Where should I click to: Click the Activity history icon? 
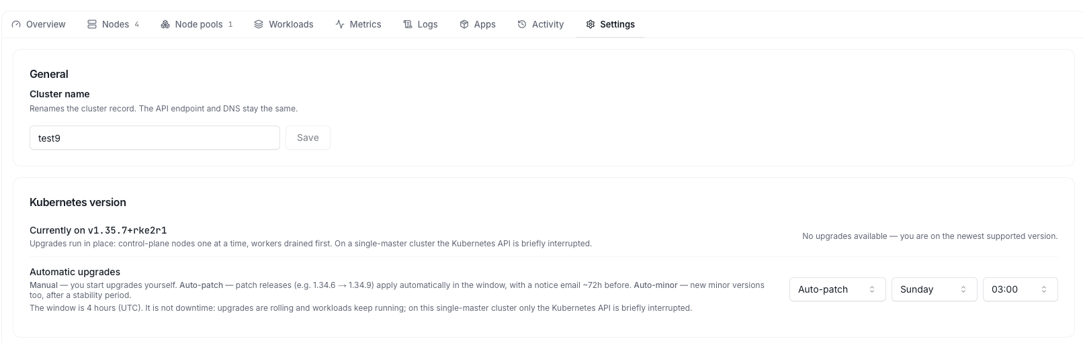522,24
